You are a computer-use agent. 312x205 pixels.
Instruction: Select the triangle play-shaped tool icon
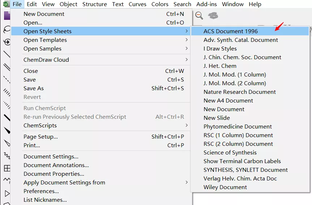[7, 193]
